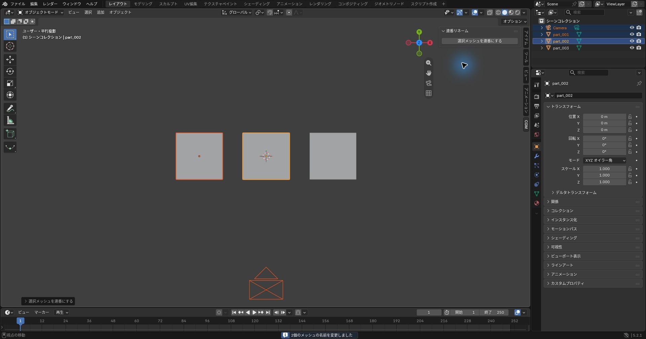This screenshot has width=646, height=339.
Task: Select the Measure tool
Action: point(10,120)
